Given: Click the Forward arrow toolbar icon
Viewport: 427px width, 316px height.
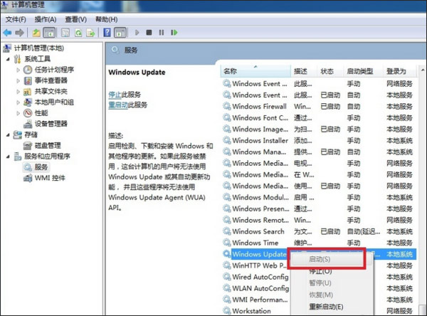Looking at the screenshot, I should click(19, 33).
